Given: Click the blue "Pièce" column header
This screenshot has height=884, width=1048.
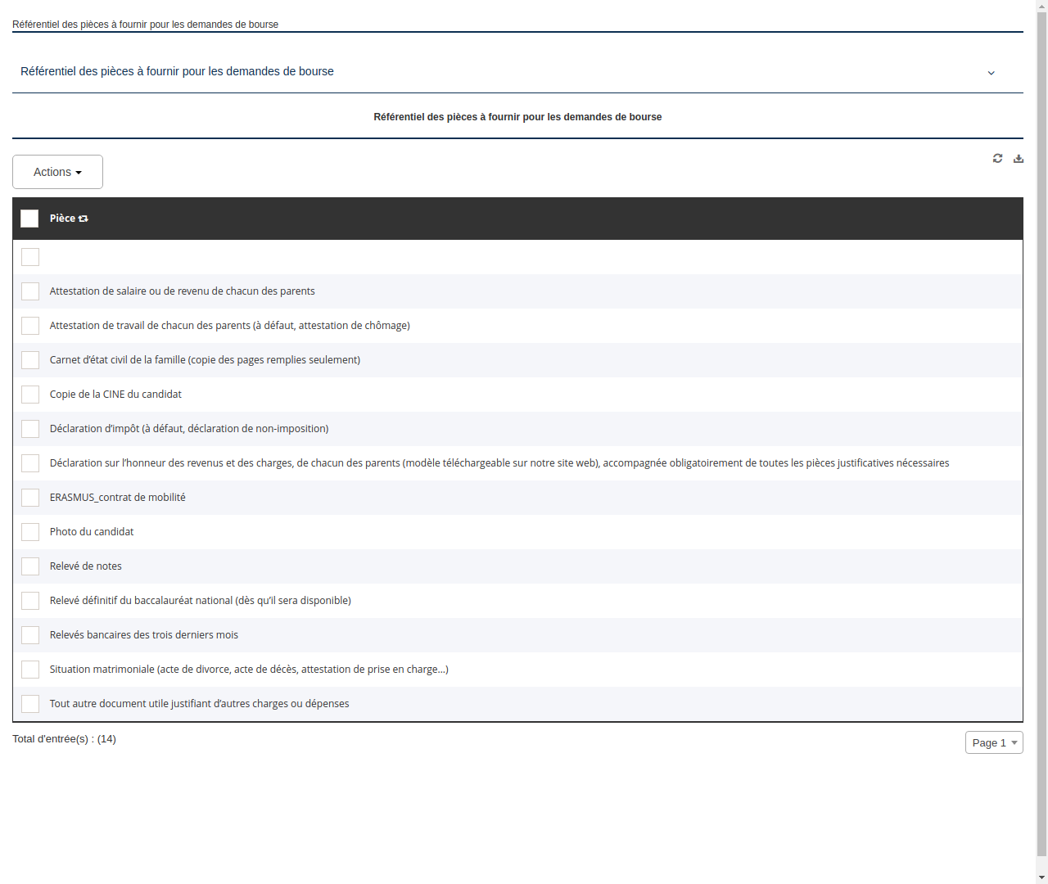Looking at the screenshot, I should pos(61,218).
